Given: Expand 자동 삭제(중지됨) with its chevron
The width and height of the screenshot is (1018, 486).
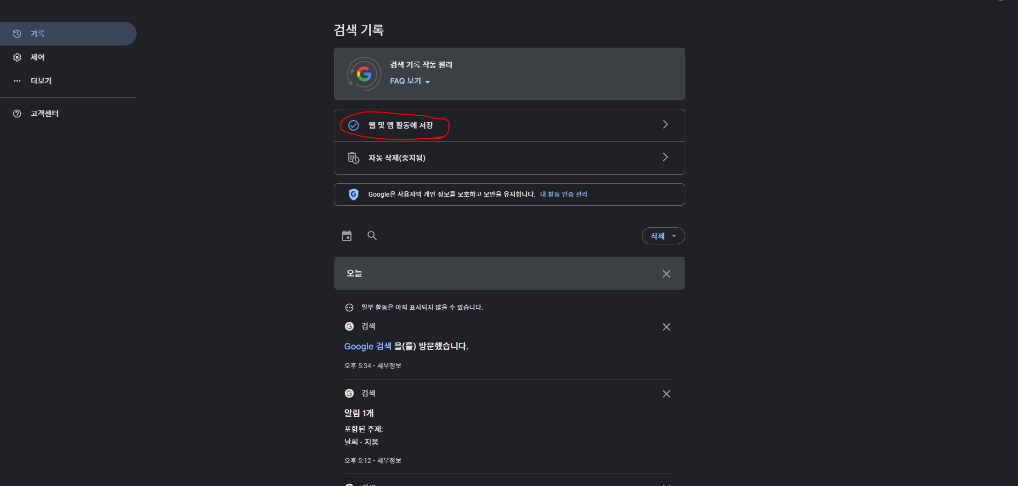Looking at the screenshot, I should click(665, 157).
